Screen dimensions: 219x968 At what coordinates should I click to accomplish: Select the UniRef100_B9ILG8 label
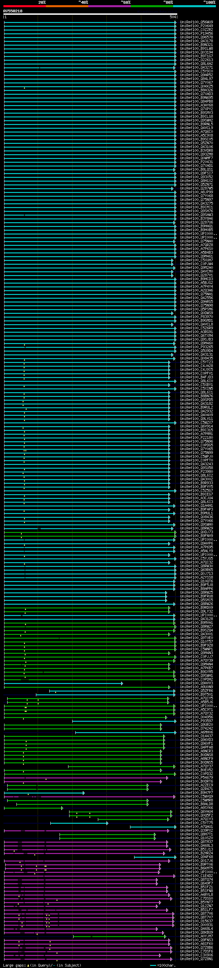click(196, 116)
